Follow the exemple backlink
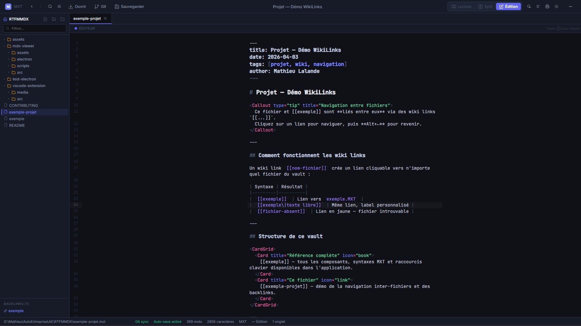This screenshot has height=326, width=581. 16,311
